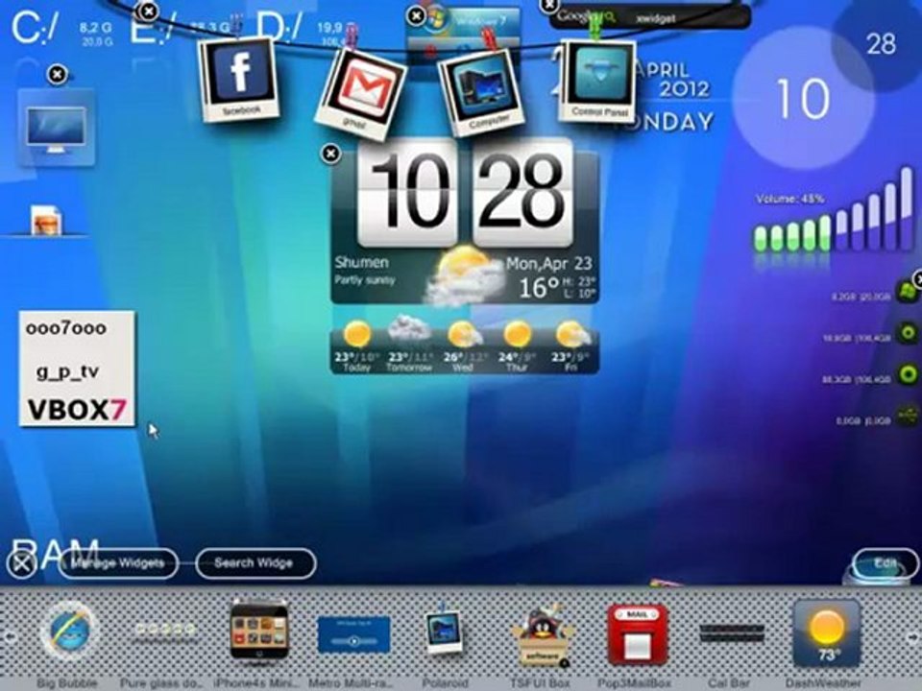The height and width of the screenshot is (691, 922).
Task: Close the widget gallery bar
Action: click(x=21, y=565)
